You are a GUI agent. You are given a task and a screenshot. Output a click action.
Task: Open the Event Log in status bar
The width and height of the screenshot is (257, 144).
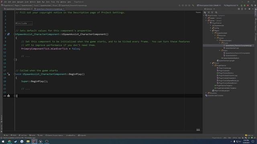[249, 135]
